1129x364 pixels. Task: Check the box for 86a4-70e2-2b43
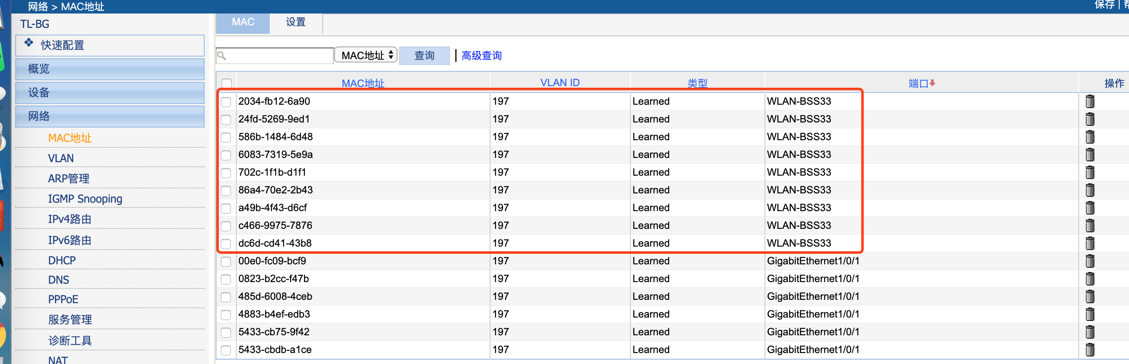(x=226, y=190)
